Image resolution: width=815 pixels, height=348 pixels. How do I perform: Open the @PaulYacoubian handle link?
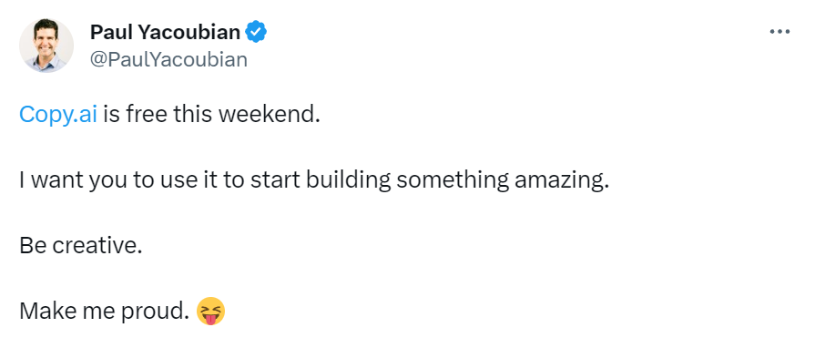168,60
